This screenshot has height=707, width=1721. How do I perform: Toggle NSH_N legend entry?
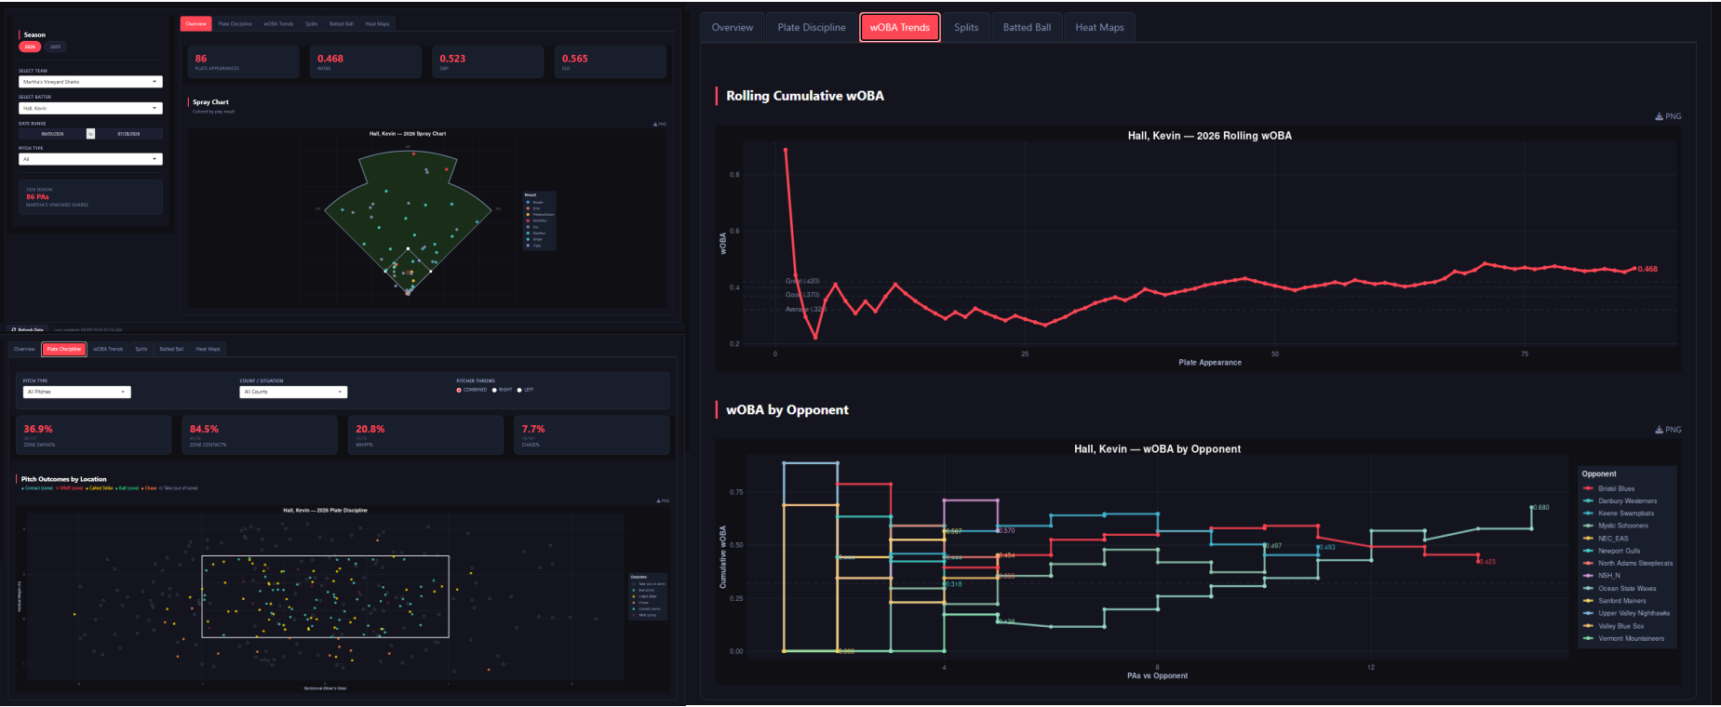[x=1602, y=576]
